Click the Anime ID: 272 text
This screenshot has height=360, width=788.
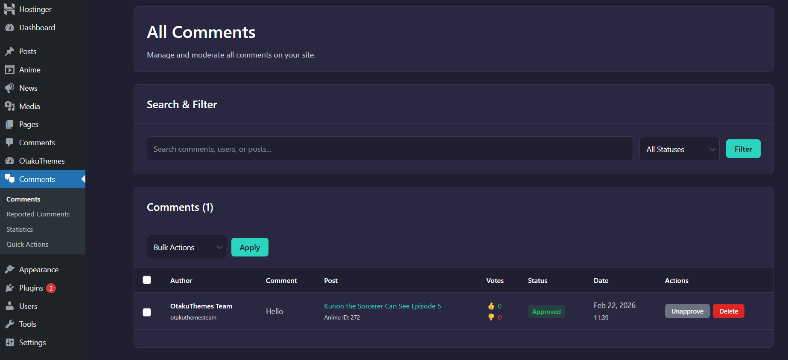pos(342,317)
